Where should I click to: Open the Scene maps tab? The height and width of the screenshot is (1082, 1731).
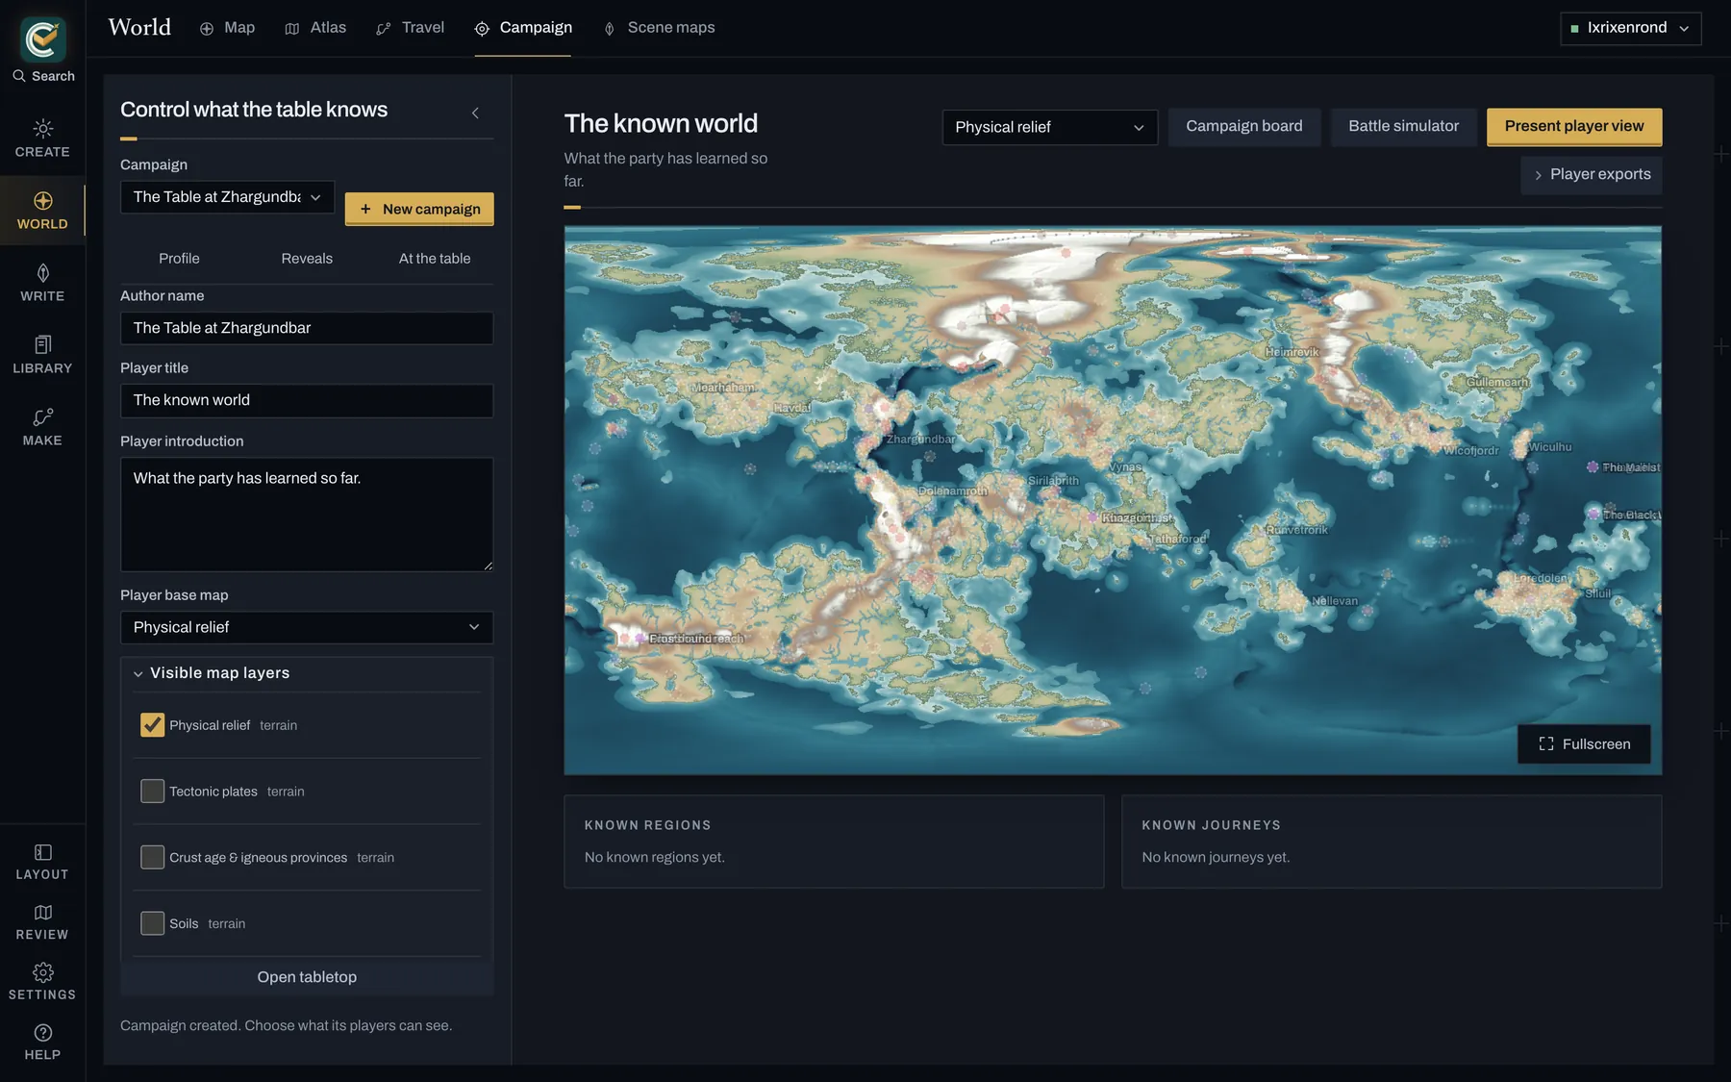click(x=659, y=28)
